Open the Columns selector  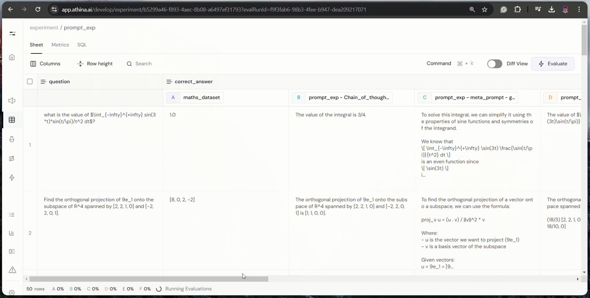pyautogui.click(x=45, y=64)
